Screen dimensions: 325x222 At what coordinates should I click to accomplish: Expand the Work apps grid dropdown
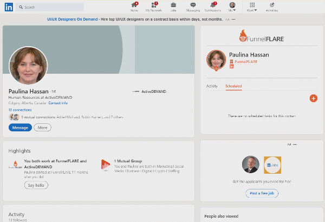coord(252,7)
